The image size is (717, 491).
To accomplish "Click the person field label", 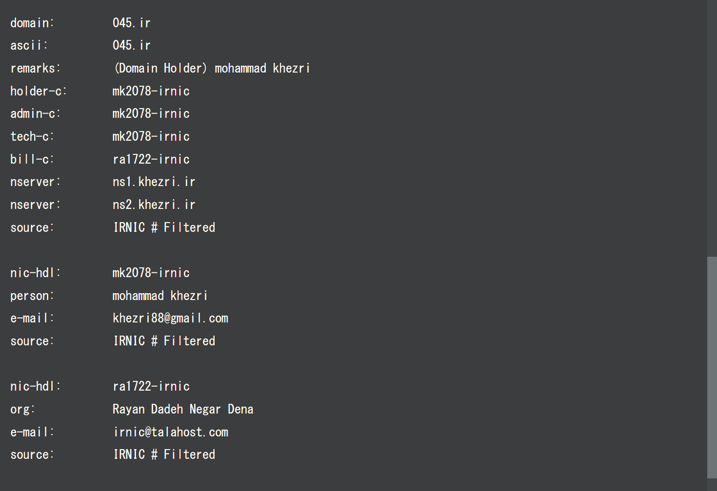I will coord(32,296).
